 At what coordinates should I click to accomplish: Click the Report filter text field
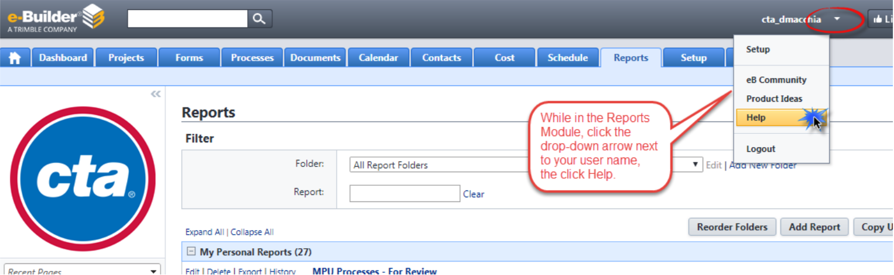tap(405, 194)
